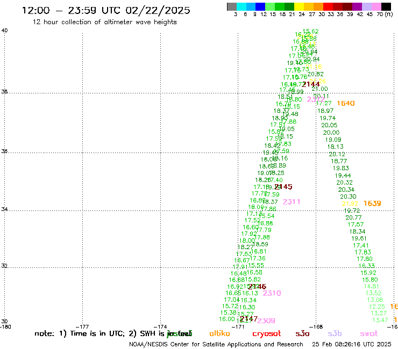This screenshot has height=349, width=398.
Task: Click the light green value 13.47
Action: coord(380,320)
